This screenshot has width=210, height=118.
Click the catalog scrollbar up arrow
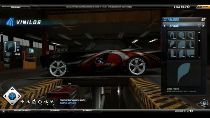(199, 32)
